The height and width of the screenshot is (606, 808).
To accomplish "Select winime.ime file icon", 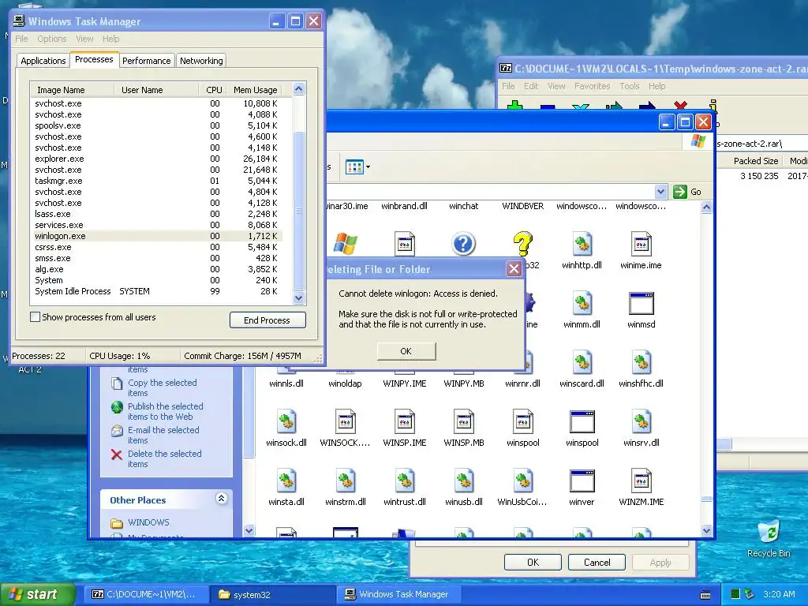I will [x=641, y=244].
